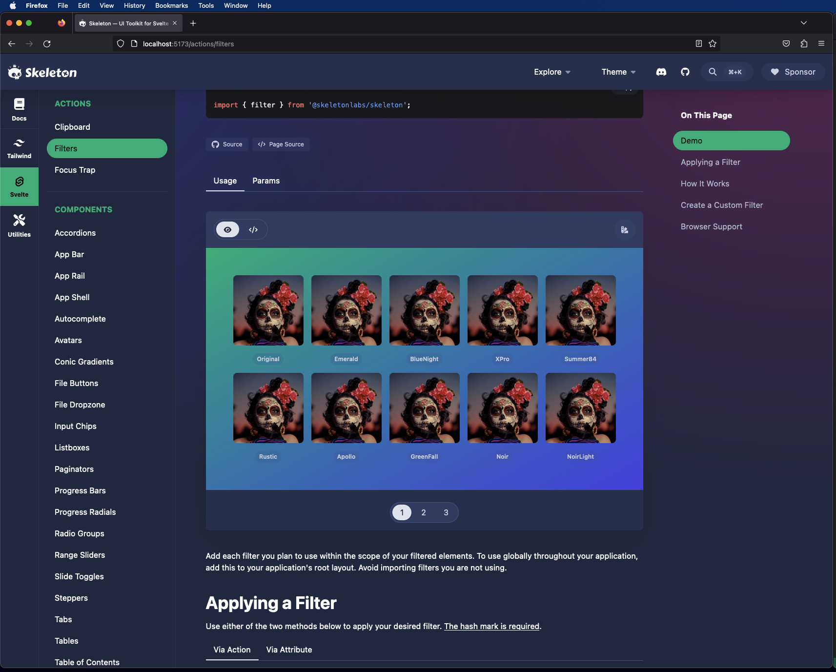Toggle reader view in the address bar

click(x=698, y=43)
